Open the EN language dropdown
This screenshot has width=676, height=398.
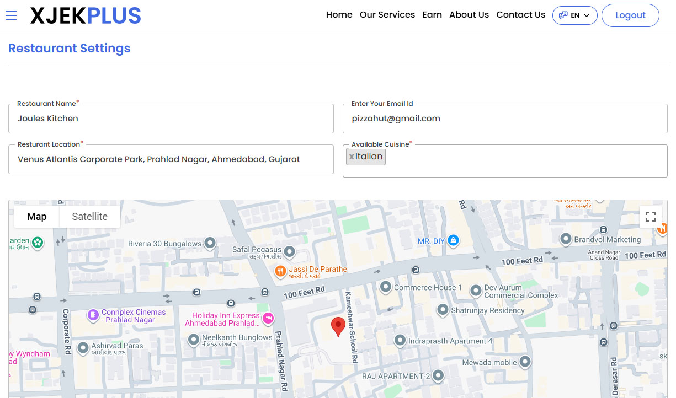pyautogui.click(x=574, y=15)
